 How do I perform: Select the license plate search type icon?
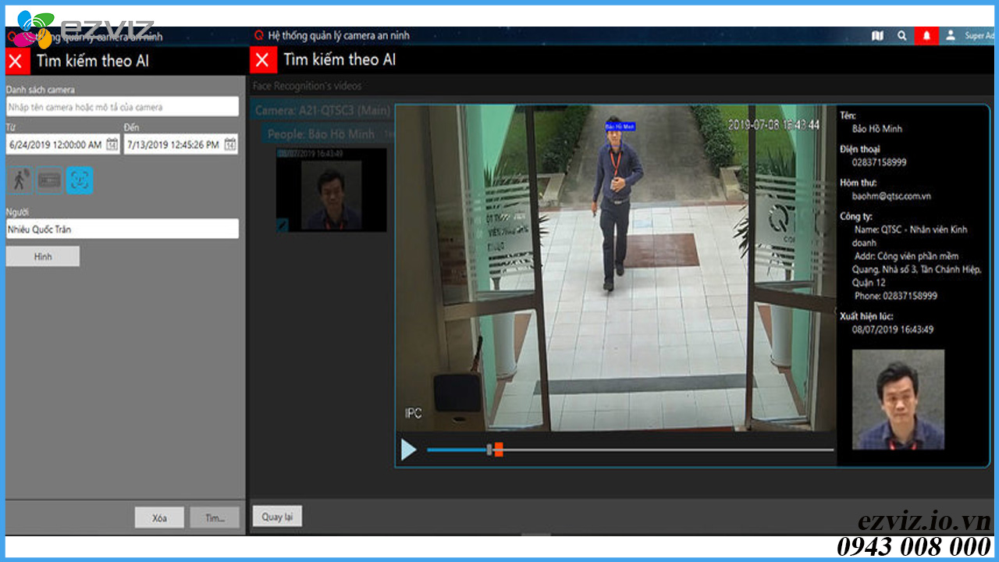49,180
